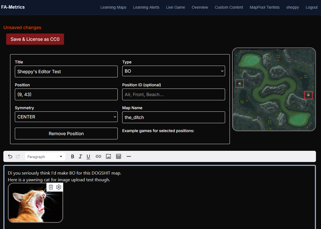This screenshot has height=229, width=321.
Task: Delete the cat image using trash icon
Action: coord(51,187)
